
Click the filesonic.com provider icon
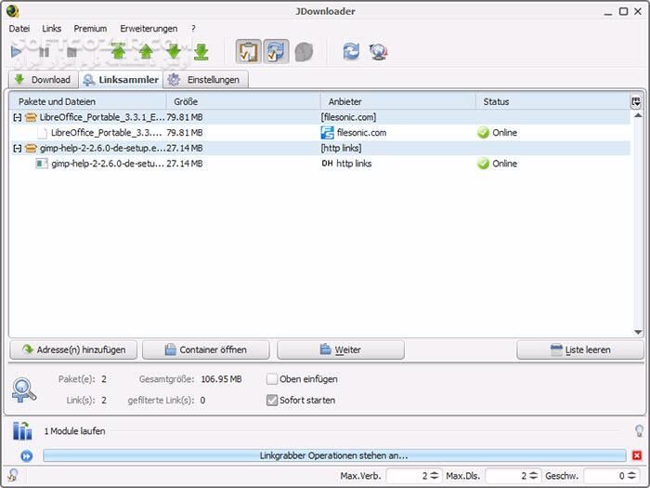tap(328, 133)
